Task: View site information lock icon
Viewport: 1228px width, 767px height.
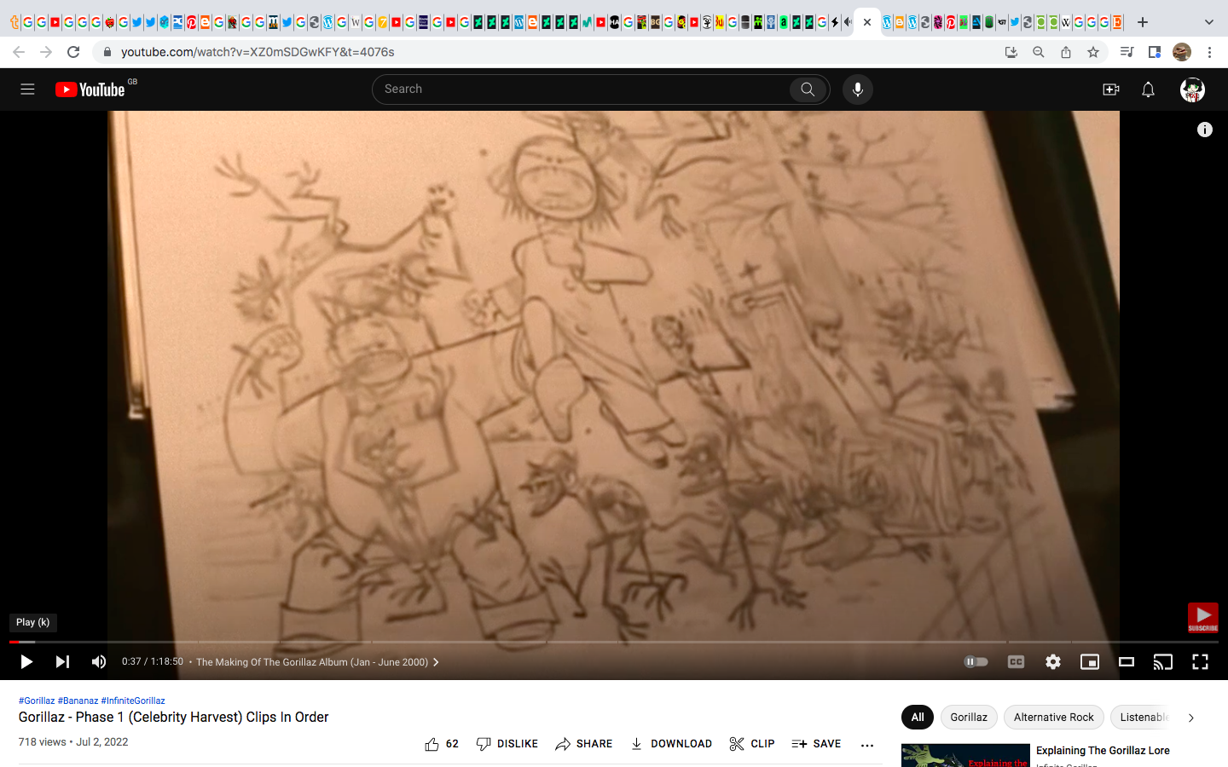Action: tap(107, 52)
